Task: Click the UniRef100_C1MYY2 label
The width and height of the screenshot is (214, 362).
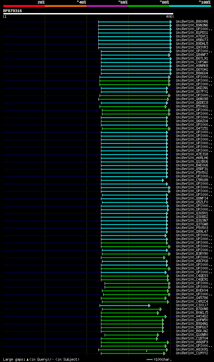Action: coord(192,353)
